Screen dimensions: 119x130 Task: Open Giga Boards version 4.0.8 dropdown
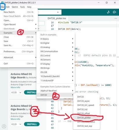16,124
